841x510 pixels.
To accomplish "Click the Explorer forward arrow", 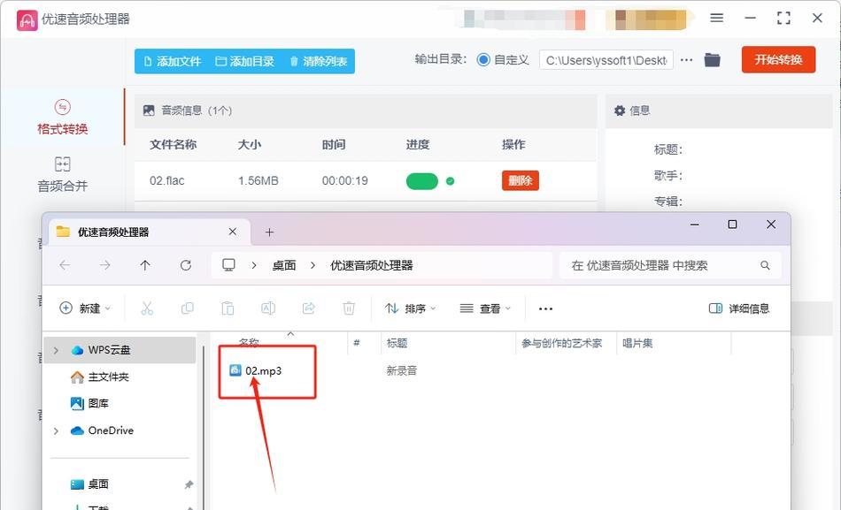I will (105, 265).
